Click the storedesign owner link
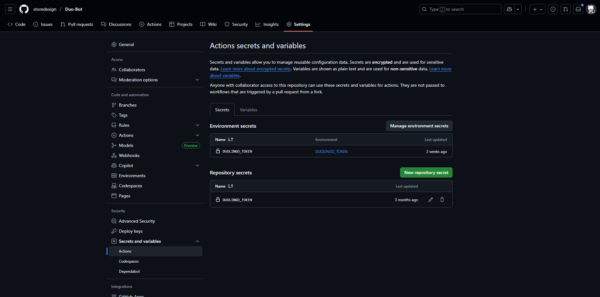 [45, 9]
